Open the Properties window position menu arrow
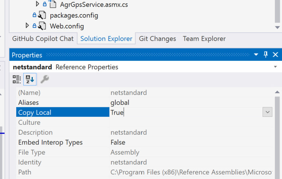Screen dimensions: 282x179 256,55
